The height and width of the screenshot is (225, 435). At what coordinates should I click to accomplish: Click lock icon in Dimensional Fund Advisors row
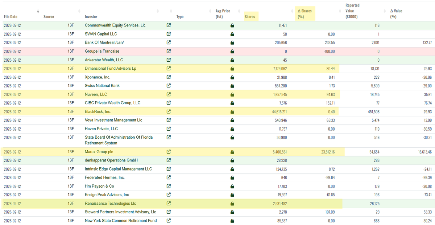point(232,69)
